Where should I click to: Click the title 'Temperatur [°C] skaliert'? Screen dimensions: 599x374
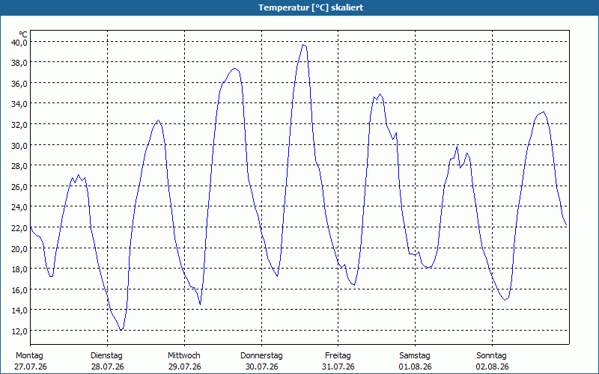(311, 7)
